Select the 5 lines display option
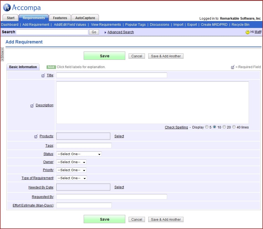The image size is (263, 229). (x=207, y=127)
